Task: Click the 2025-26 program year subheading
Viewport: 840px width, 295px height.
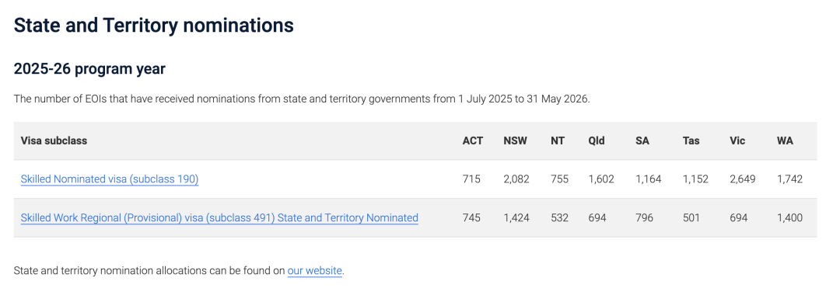Action: [x=89, y=69]
